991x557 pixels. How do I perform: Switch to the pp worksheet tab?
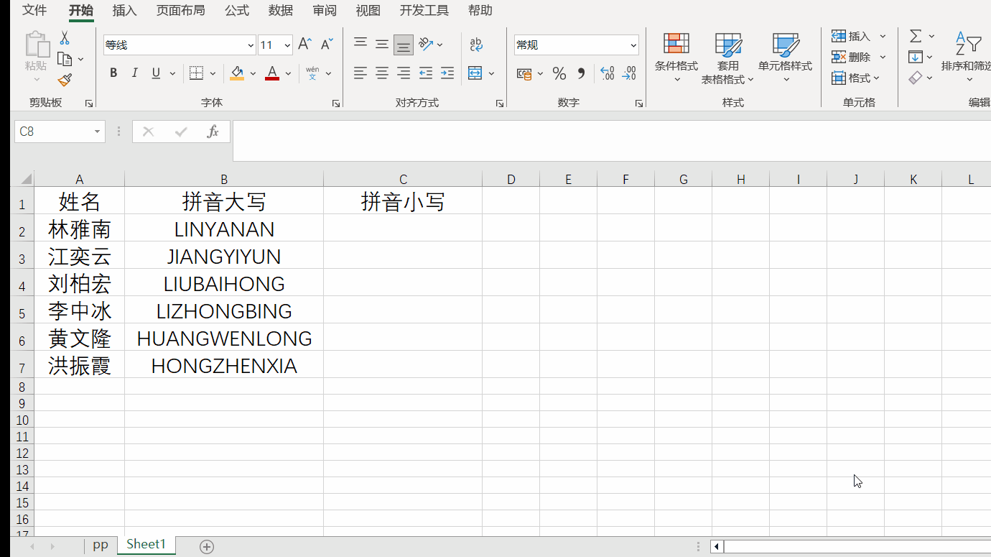coord(101,544)
